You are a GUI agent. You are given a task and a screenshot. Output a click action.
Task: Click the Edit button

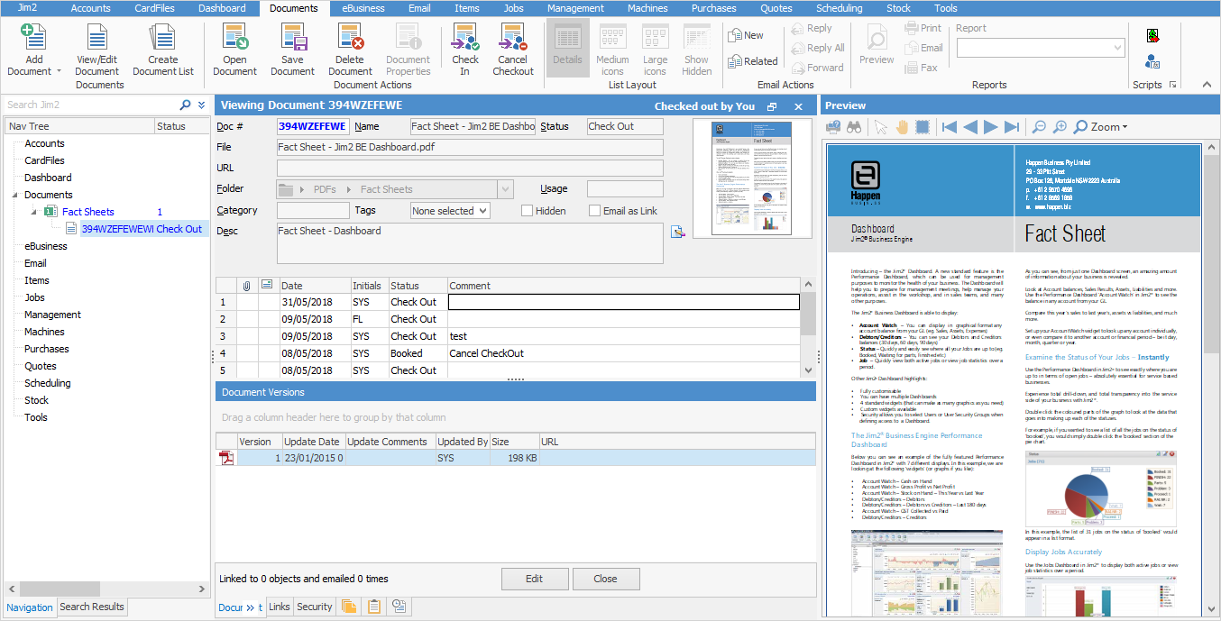click(x=535, y=579)
